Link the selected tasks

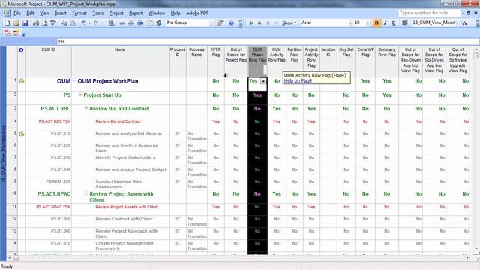pos(122,23)
